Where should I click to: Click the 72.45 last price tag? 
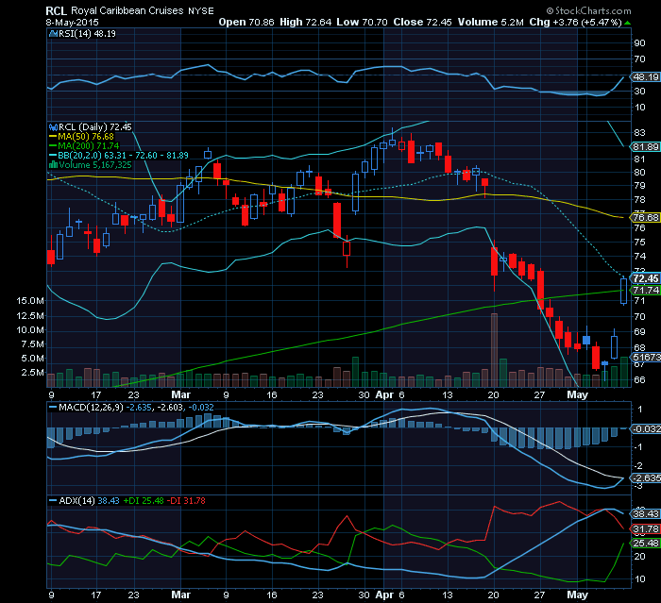coord(645,278)
